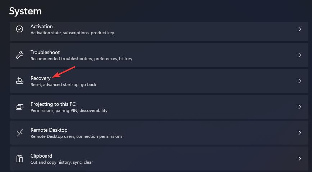This screenshot has width=312, height=172.
Task: Select Projecting to this PC label
Action: 53,104
